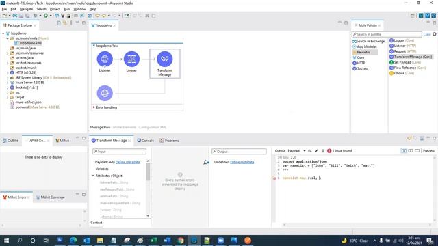Click the Save toolbar icon
438x246 pixels.
pyautogui.click(x=21, y=16)
